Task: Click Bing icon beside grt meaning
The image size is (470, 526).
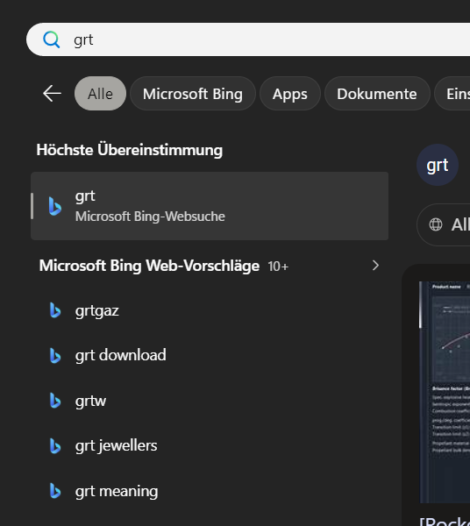Action: (55, 491)
